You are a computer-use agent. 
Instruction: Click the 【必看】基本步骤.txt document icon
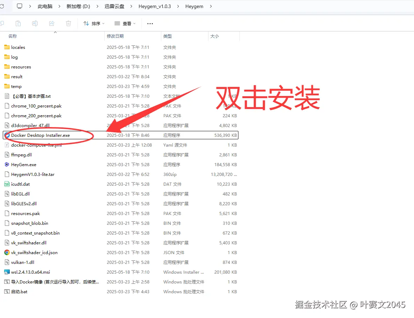tap(7, 96)
